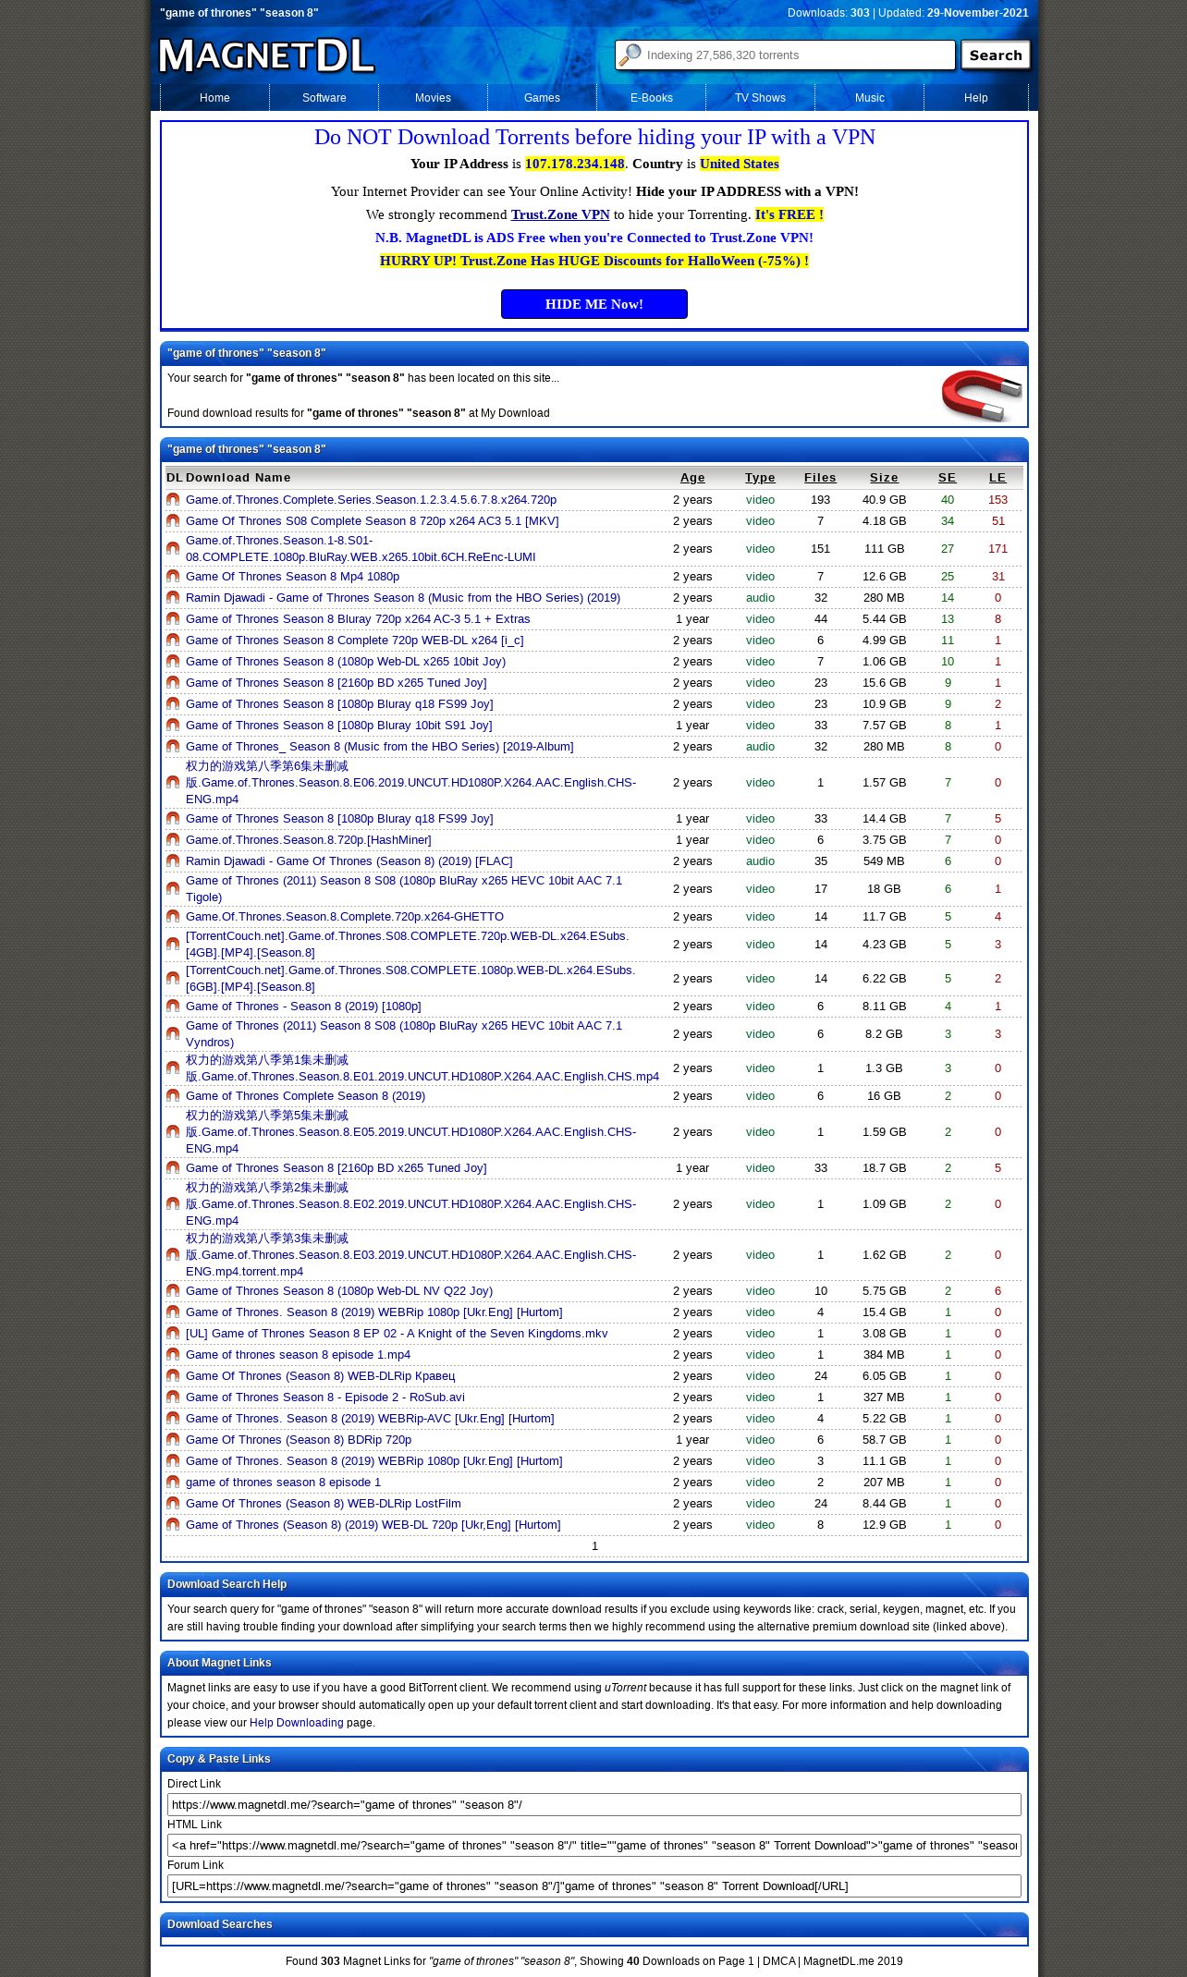
Task: Sort results by SE column
Action: click(x=947, y=478)
